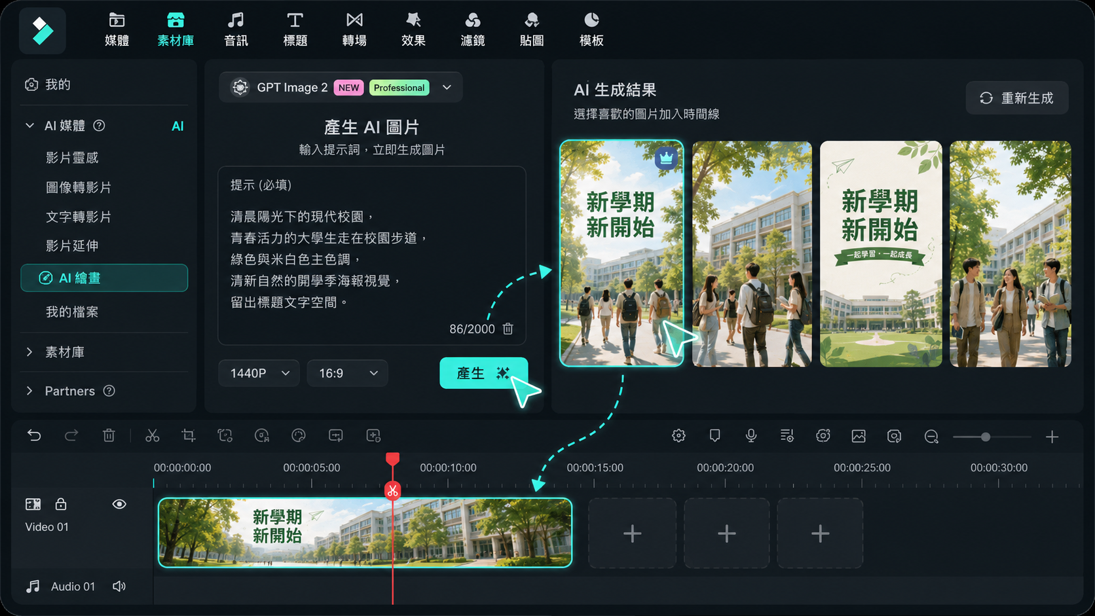Viewport: 1095px width, 616px height.
Task: Click the trash delete icon in timeline toolbar
Action: [109, 435]
